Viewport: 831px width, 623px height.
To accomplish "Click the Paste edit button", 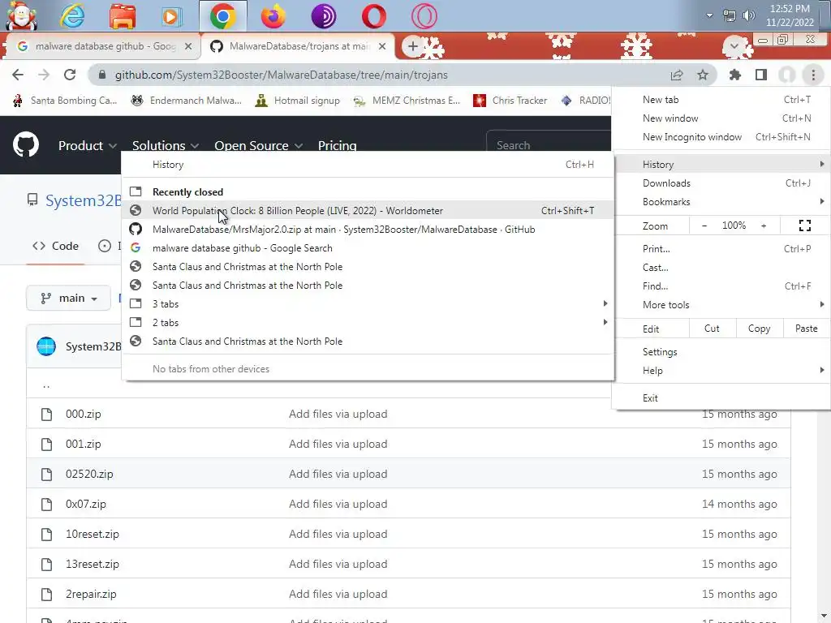I will point(806,329).
